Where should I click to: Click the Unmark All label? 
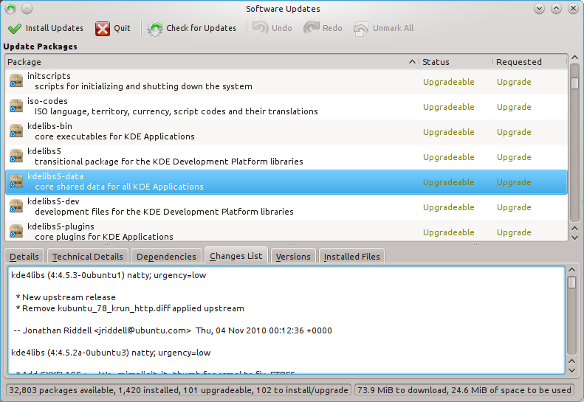394,28
